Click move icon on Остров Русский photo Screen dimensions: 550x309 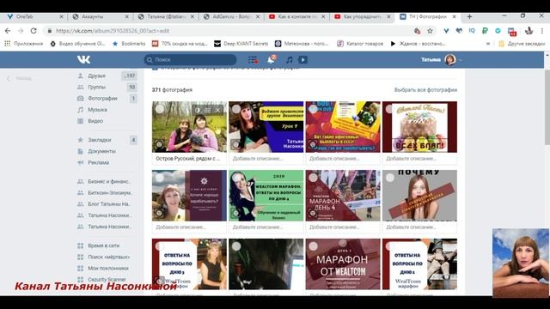208,110
